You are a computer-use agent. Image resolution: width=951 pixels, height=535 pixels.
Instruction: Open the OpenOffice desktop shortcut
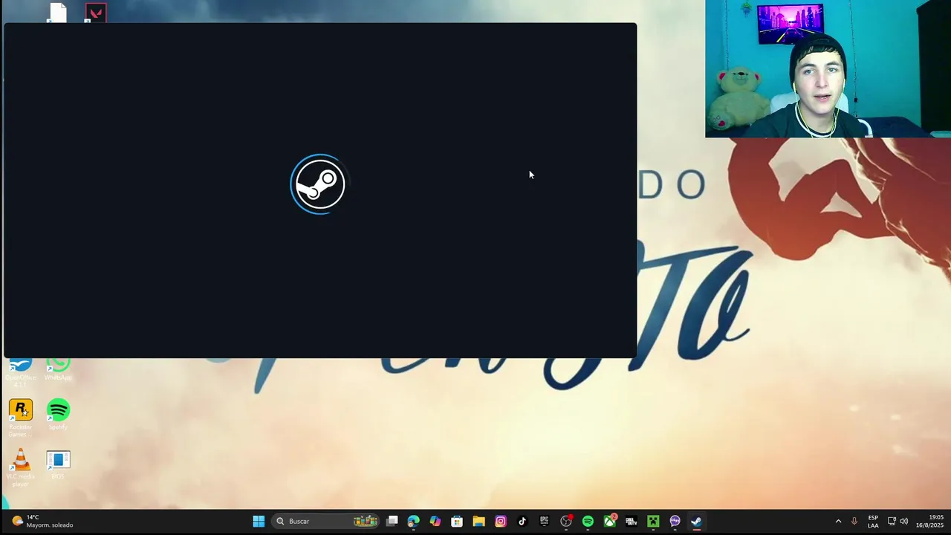pos(21,372)
